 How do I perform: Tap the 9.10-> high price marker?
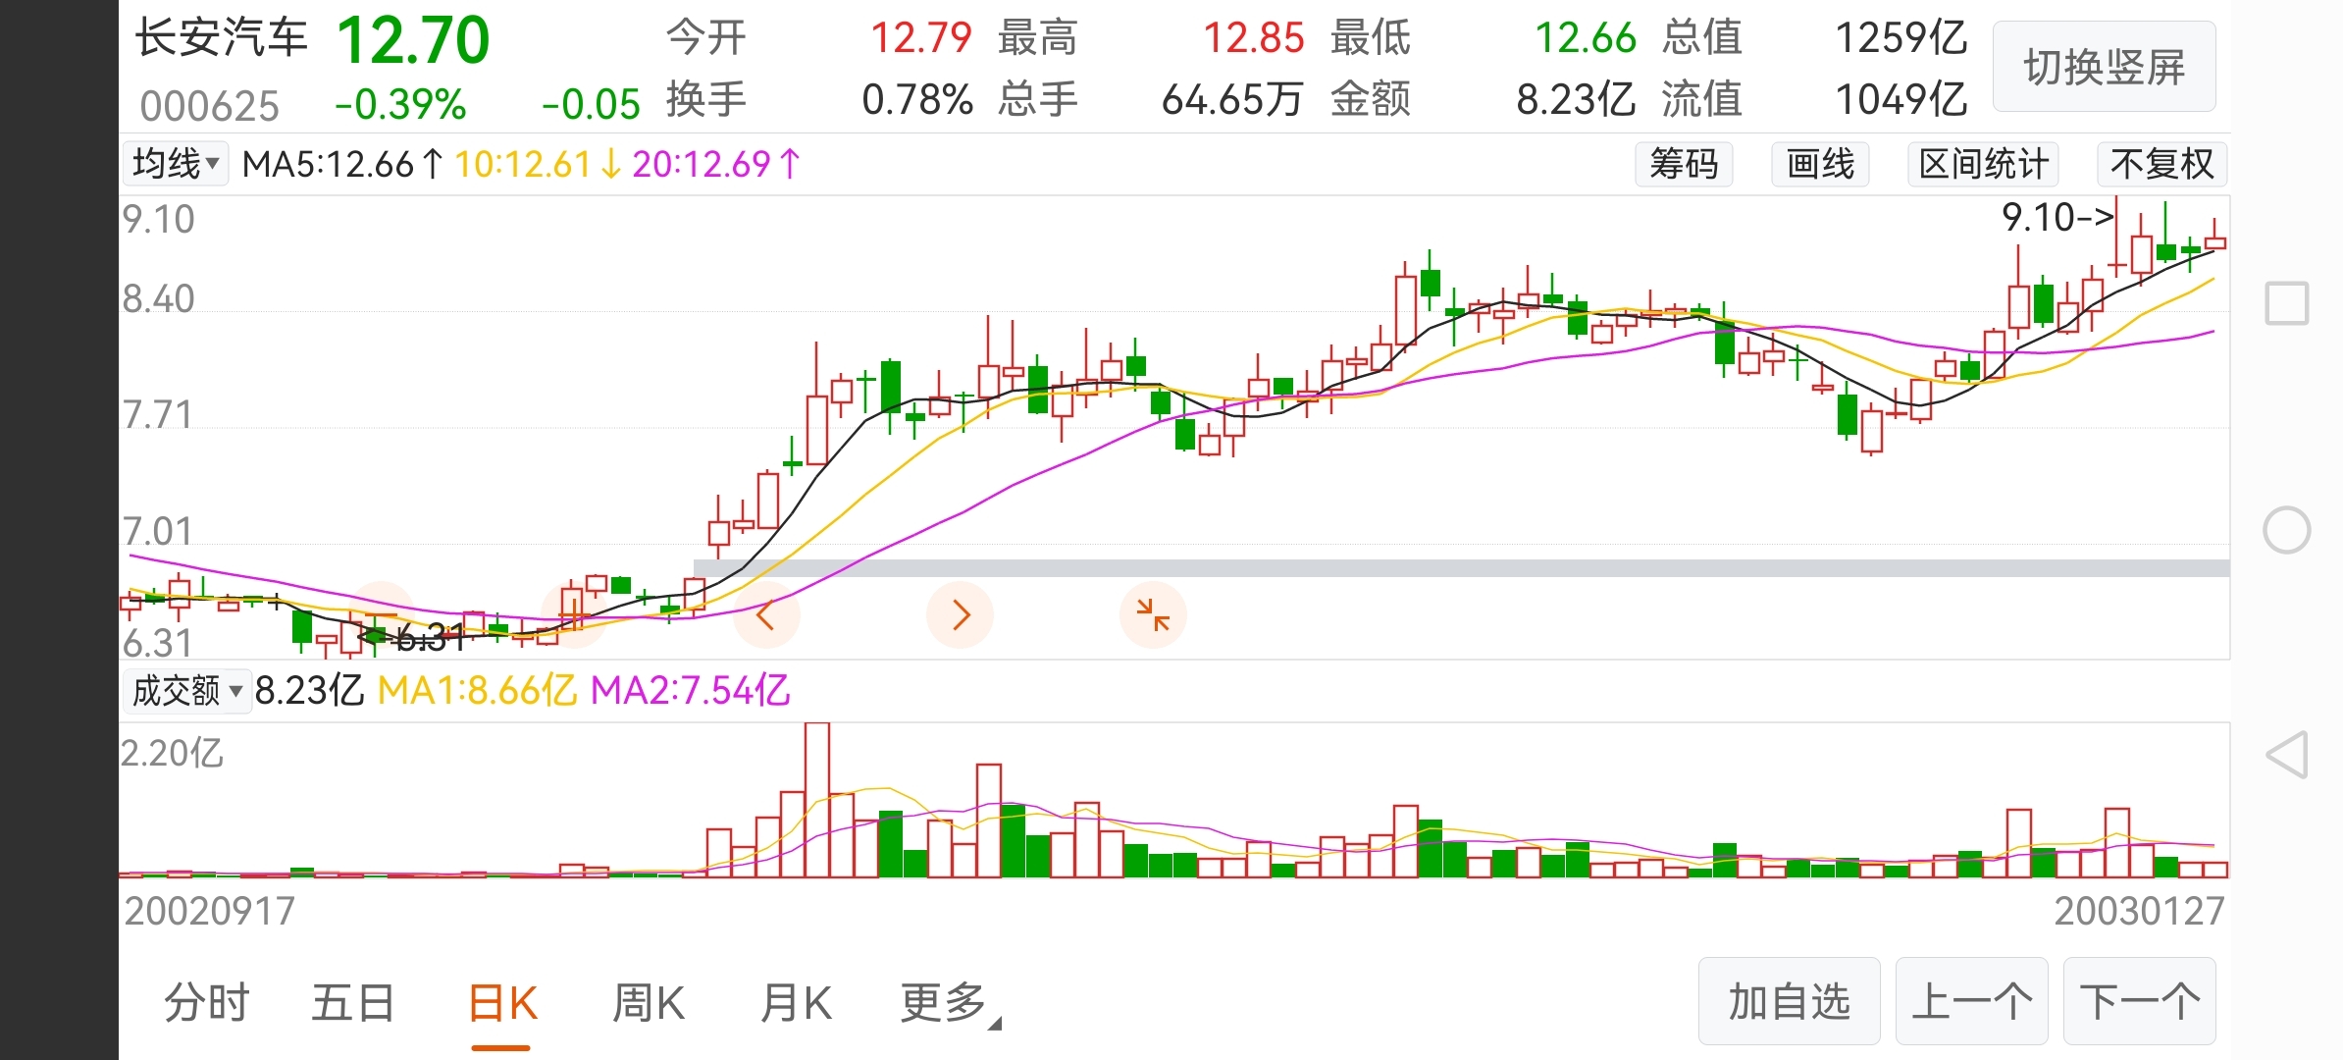(2057, 217)
